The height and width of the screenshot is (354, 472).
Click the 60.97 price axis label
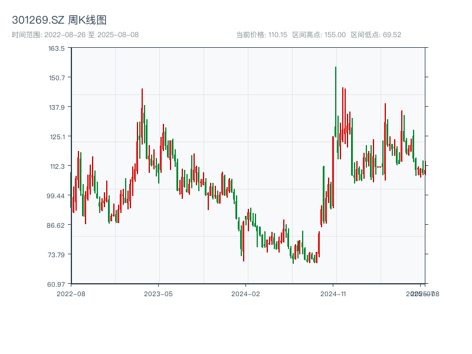click(57, 283)
